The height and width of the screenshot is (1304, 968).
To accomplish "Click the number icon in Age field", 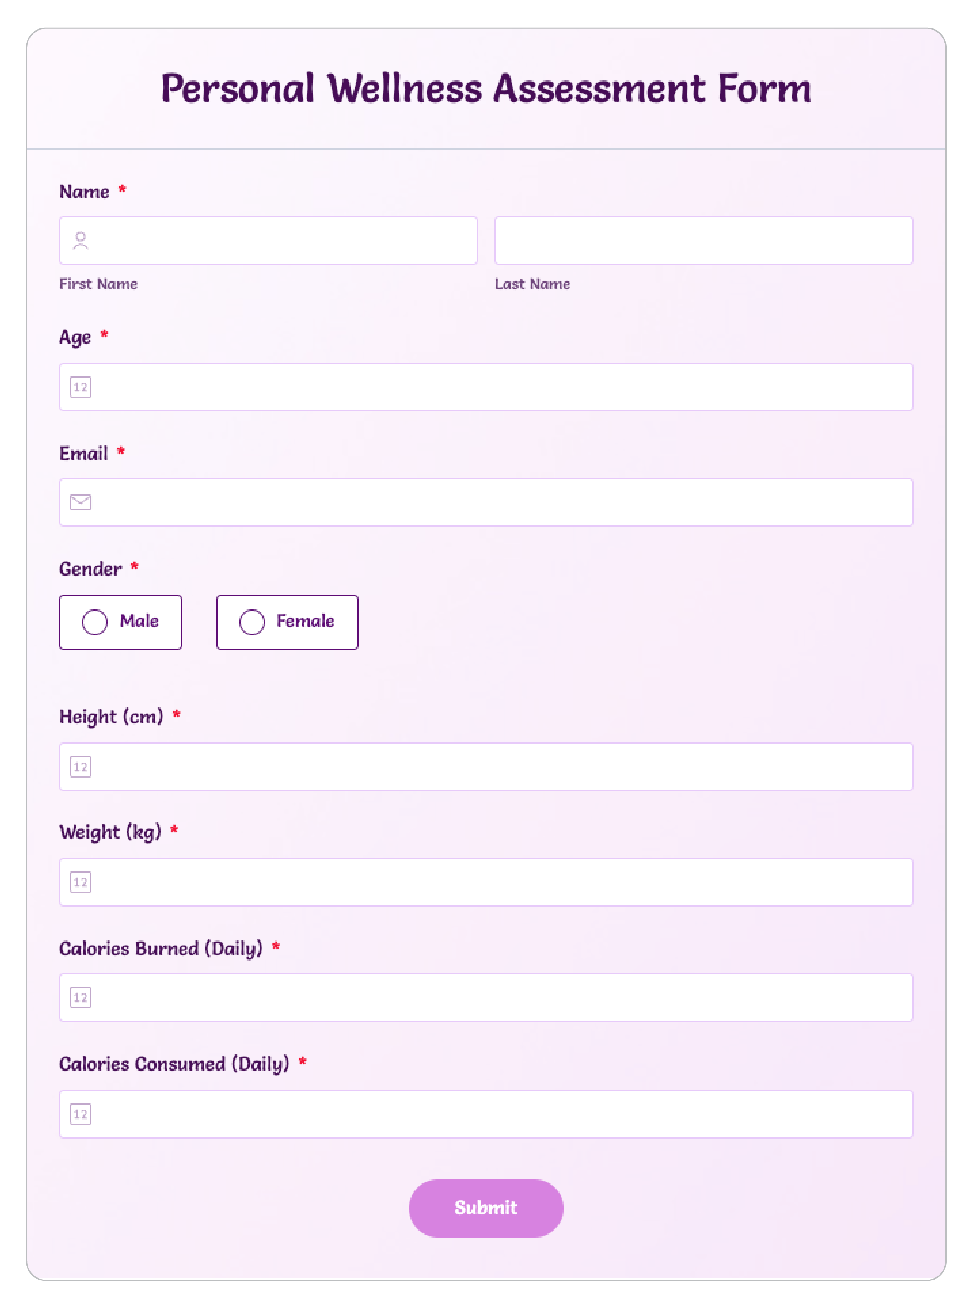I will [80, 387].
